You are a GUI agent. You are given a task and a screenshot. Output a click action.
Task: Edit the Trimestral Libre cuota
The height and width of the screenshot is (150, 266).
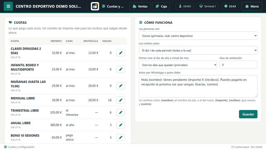click(x=121, y=112)
